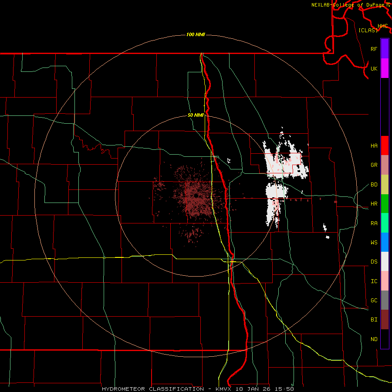The image size is (392, 392).
Task: Click the '15:50' timestamp in footer
Action: point(285,389)
